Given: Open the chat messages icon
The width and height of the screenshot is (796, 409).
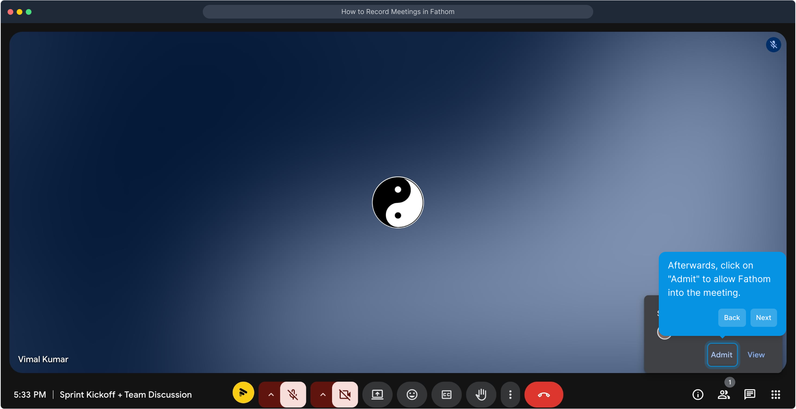Looking at the screenshot, I should (x=750, y=395).
